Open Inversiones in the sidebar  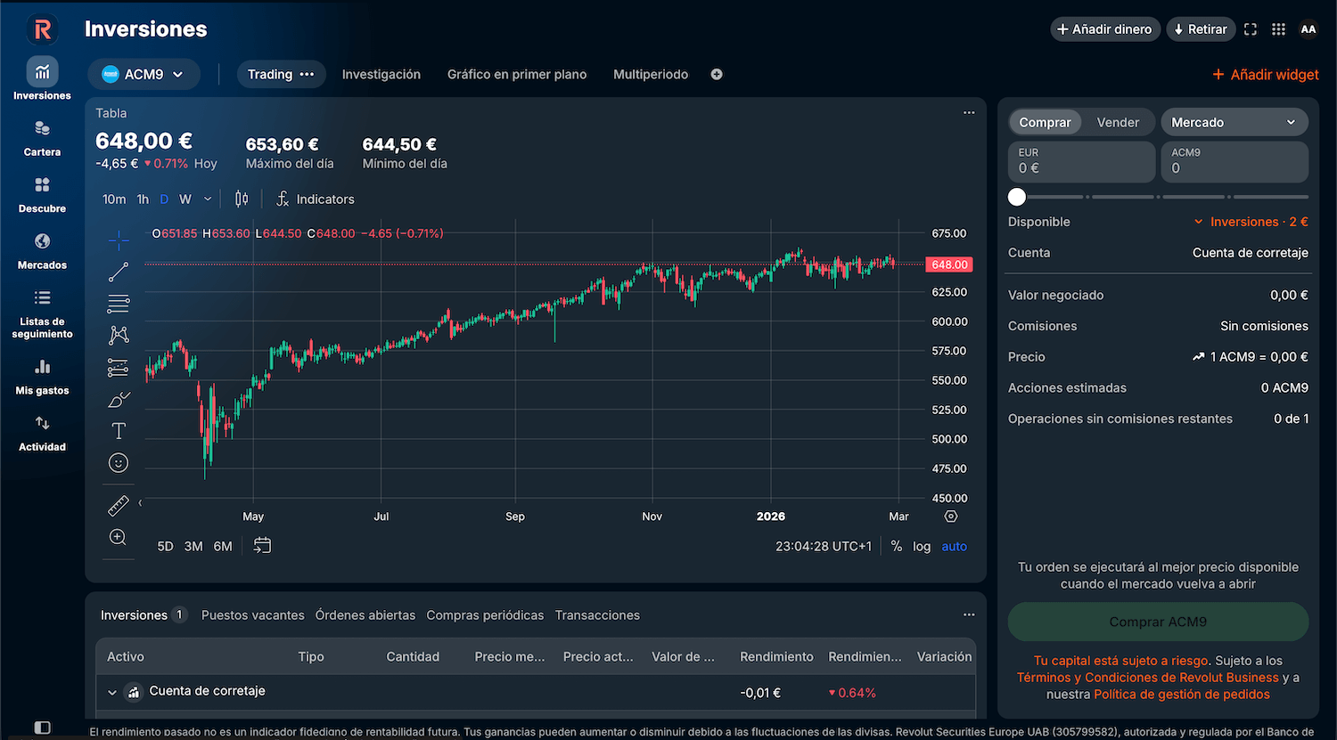click(x=42, y=79)
